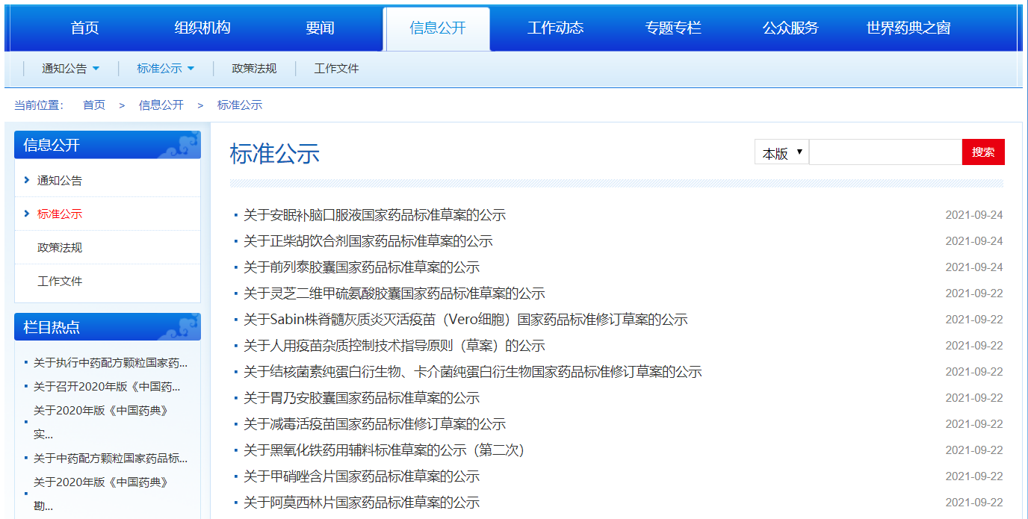The width and height of the screenshot is (1028, 519).
Task: Click the red 搜索 search button
Action: [x=982, y=152]
